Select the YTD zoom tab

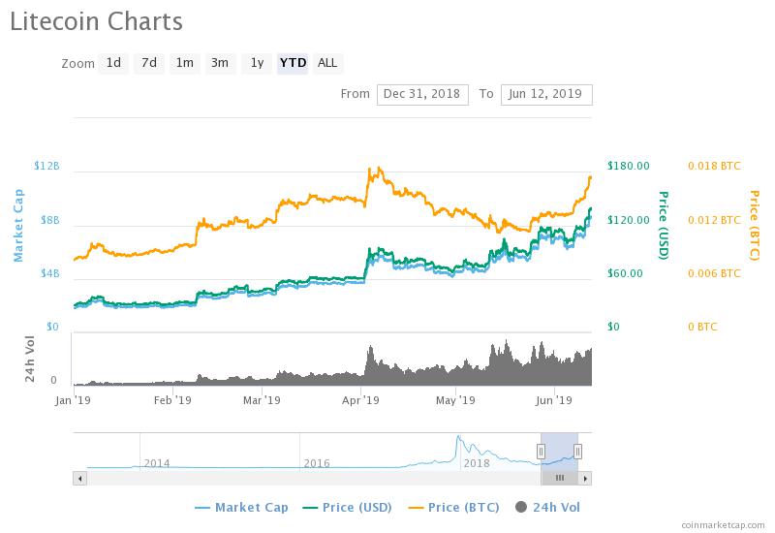(x=293, y=63)
